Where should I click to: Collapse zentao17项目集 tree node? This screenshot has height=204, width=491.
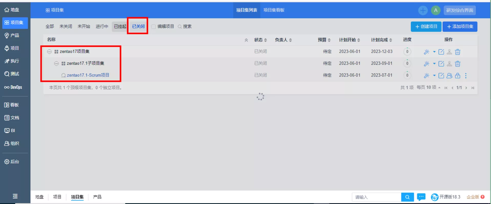49,52
